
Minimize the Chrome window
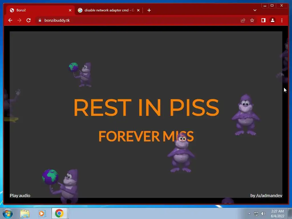[265, 6]
